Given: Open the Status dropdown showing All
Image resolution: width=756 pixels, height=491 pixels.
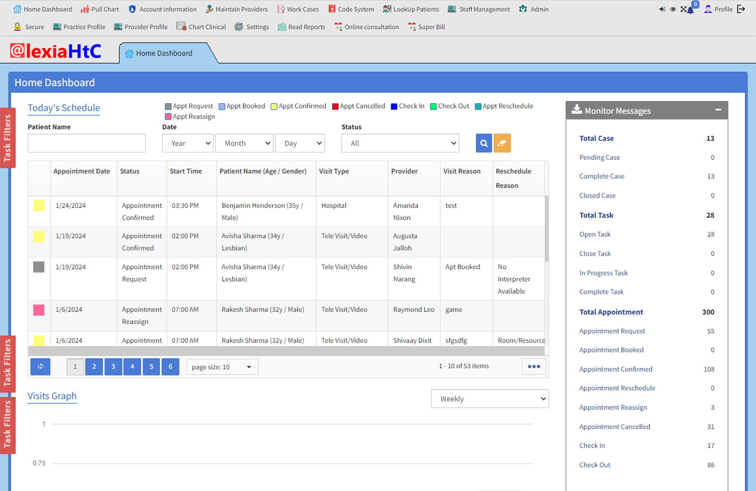Looking at the screenshot, I should [400, 143].
